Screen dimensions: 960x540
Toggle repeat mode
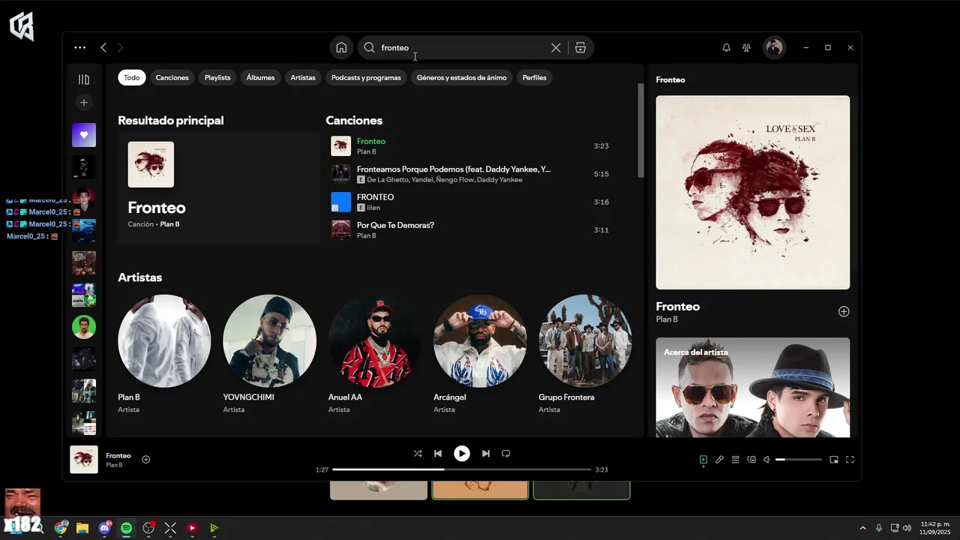506,454
